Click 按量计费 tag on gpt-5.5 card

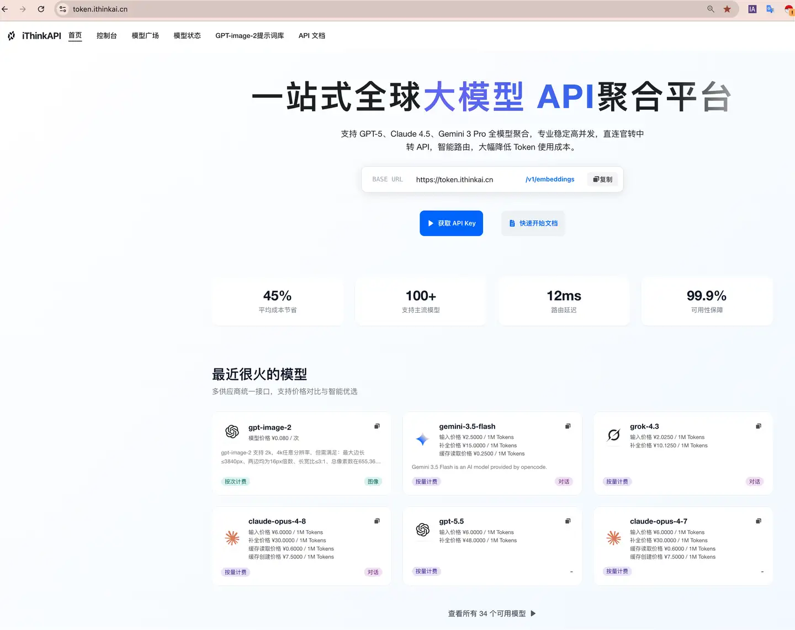[426, 571]
